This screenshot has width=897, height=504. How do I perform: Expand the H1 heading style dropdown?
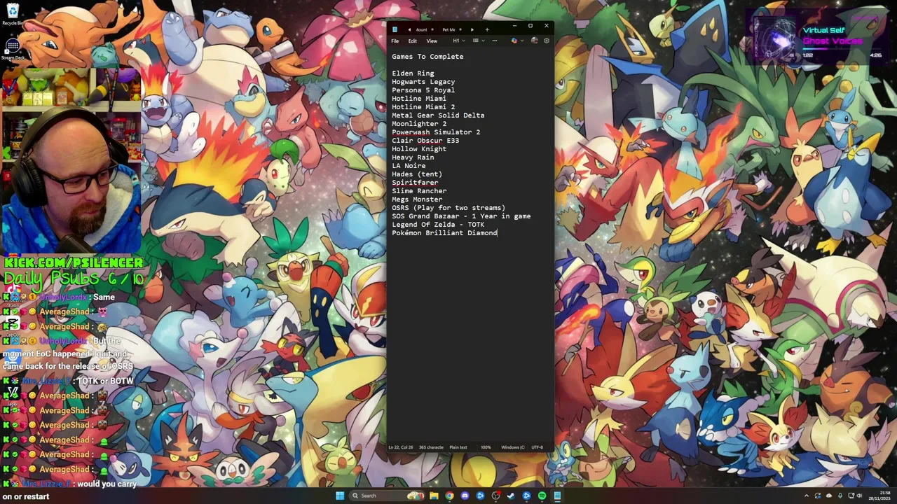click(x=458, y=41)
